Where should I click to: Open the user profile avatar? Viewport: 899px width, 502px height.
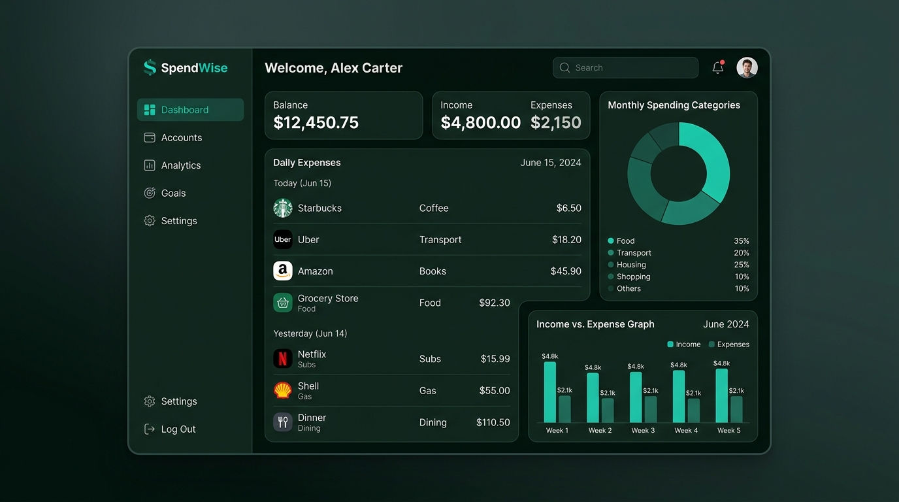coord(747,67)
